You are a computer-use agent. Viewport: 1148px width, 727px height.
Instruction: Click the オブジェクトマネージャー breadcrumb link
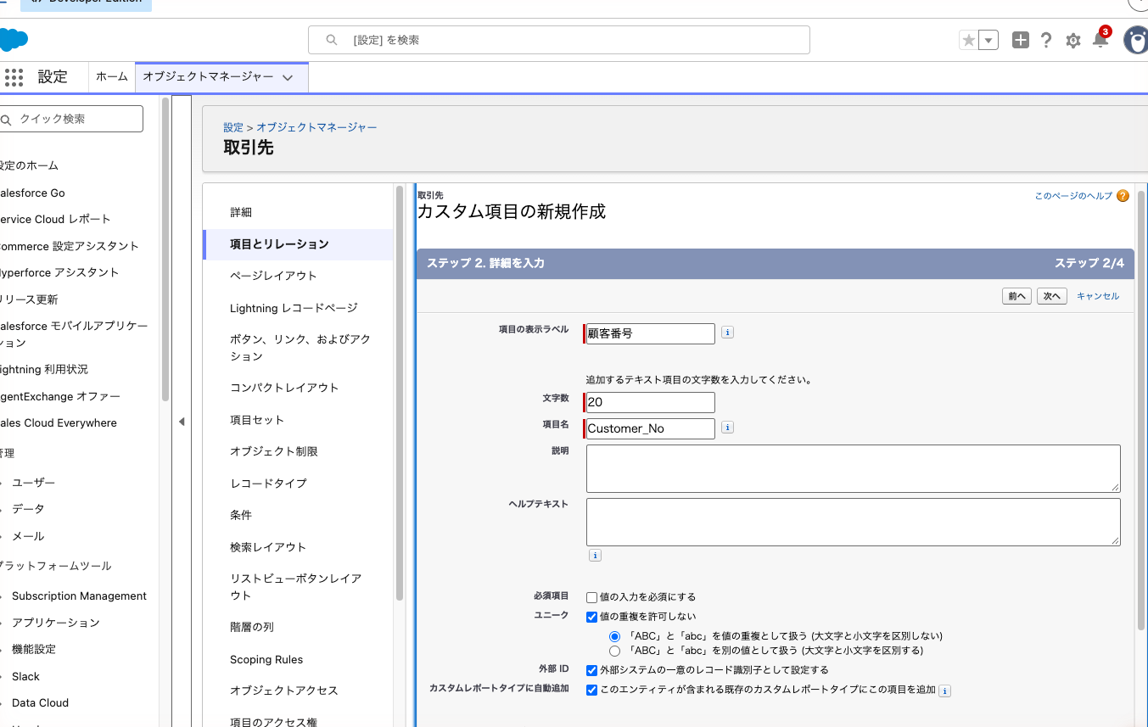(x=316, y=127)
